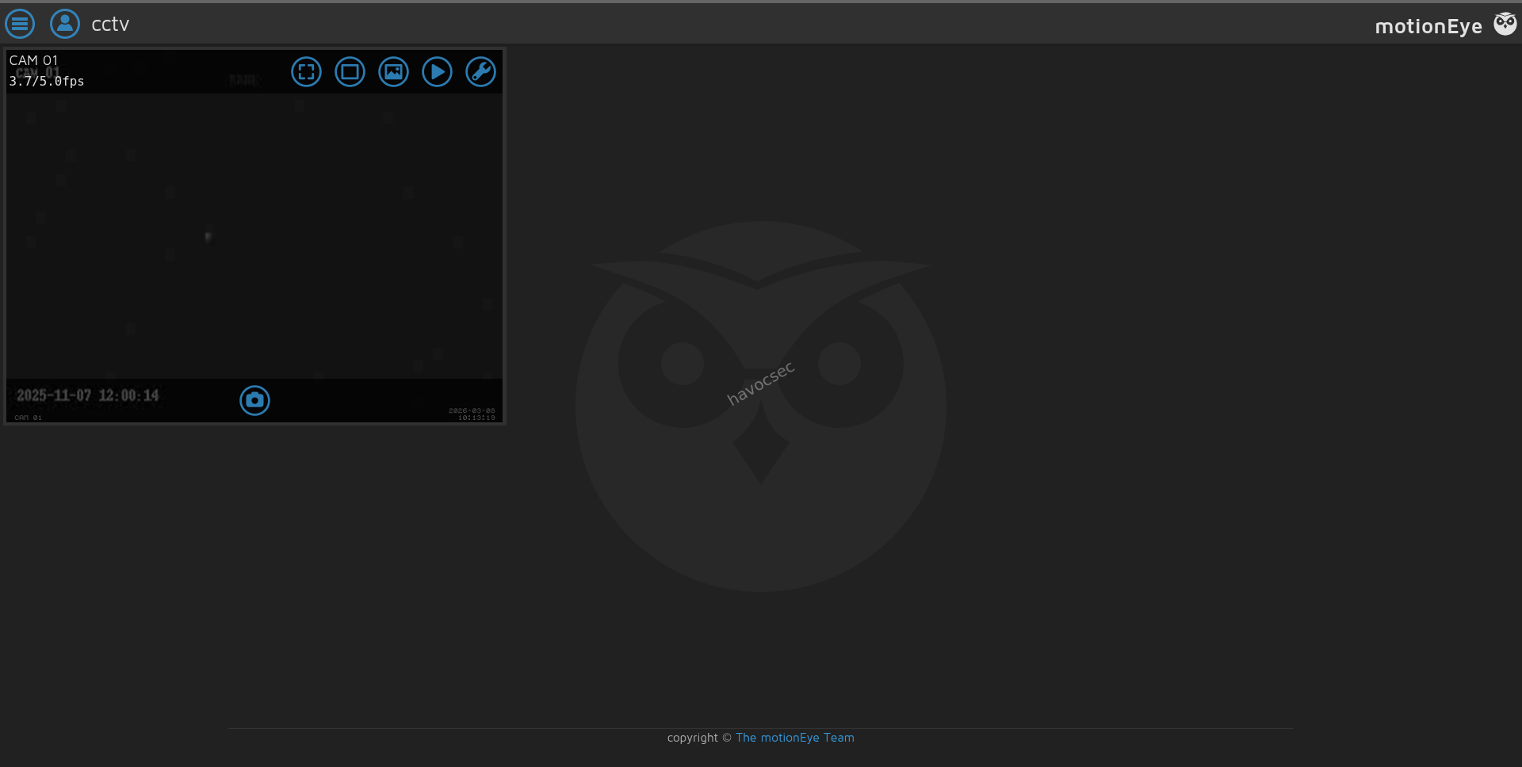The height and width of the screenshot is (767, 1522).
Task: Open CAM 01 wrench configuration
Action: [480, 72]
